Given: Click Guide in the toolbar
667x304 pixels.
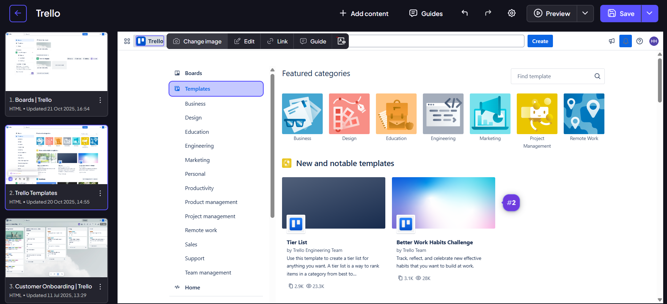Looking at the screenshot, I should 313,41.
